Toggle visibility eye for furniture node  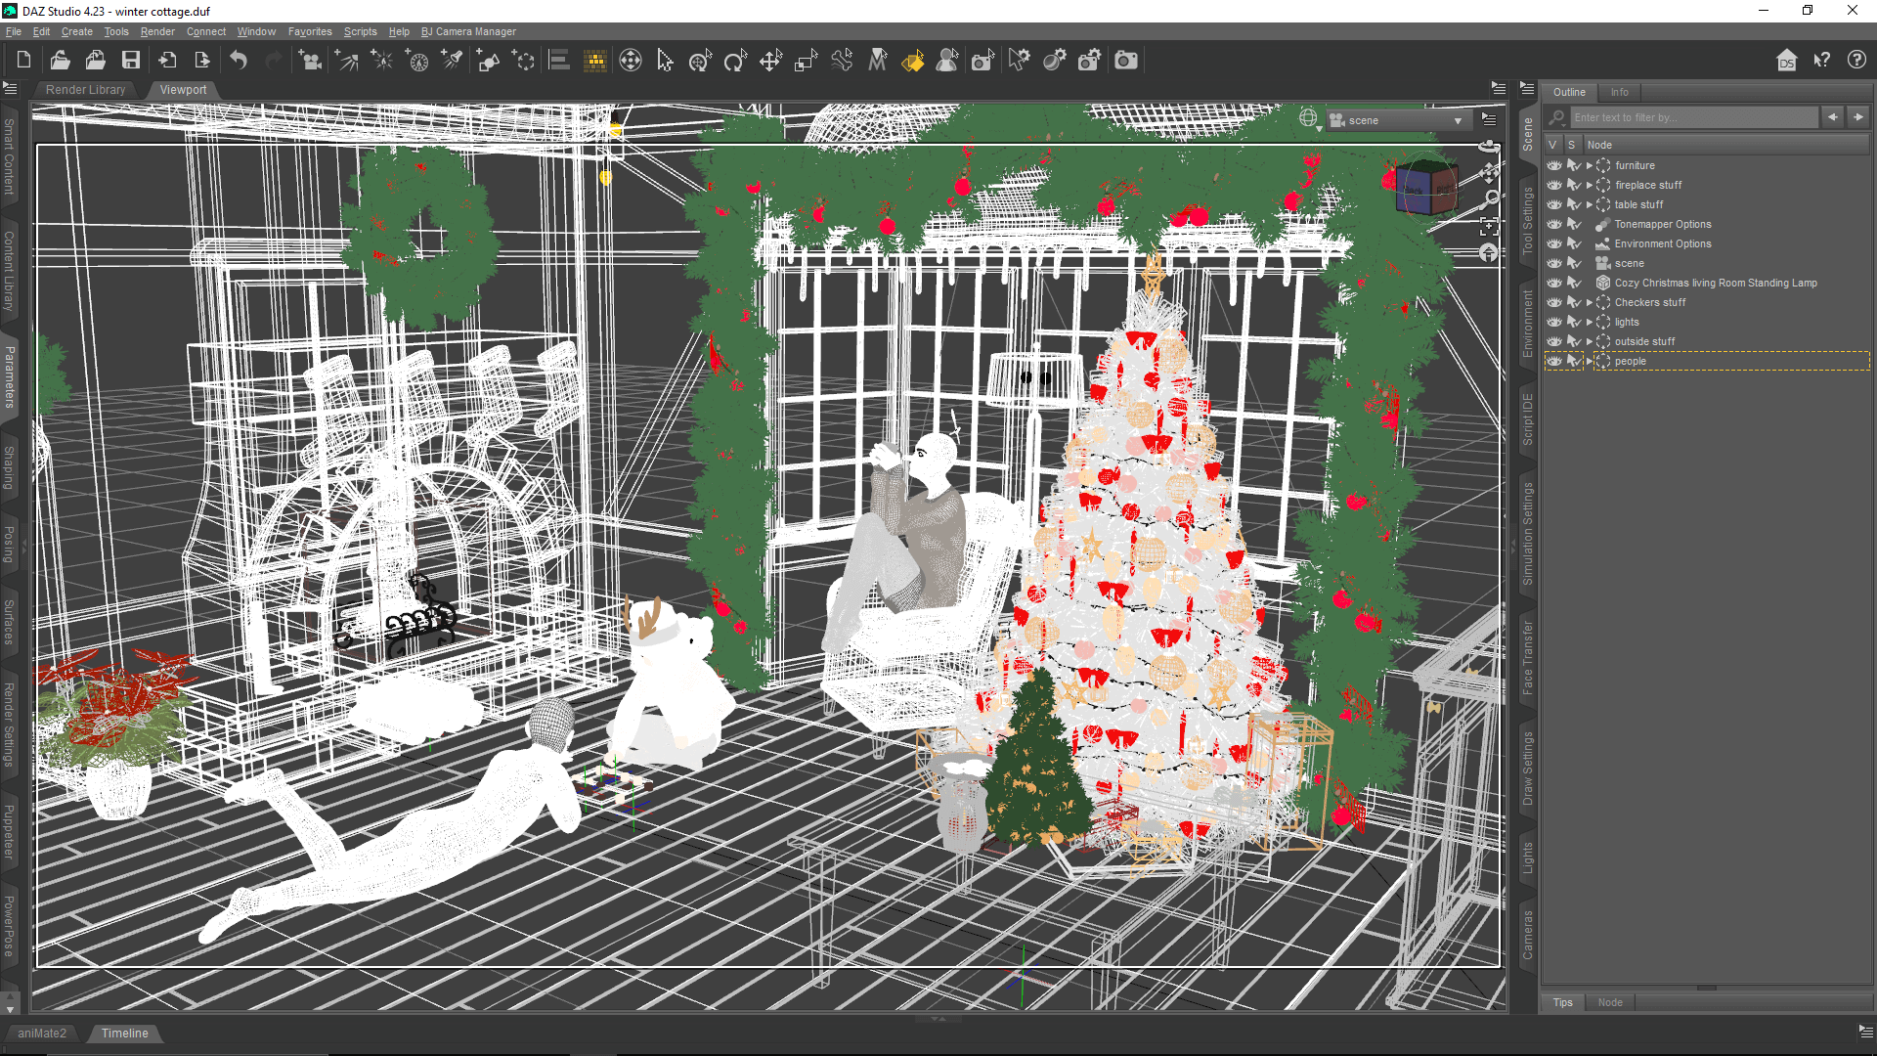[x=1554, y=165]
